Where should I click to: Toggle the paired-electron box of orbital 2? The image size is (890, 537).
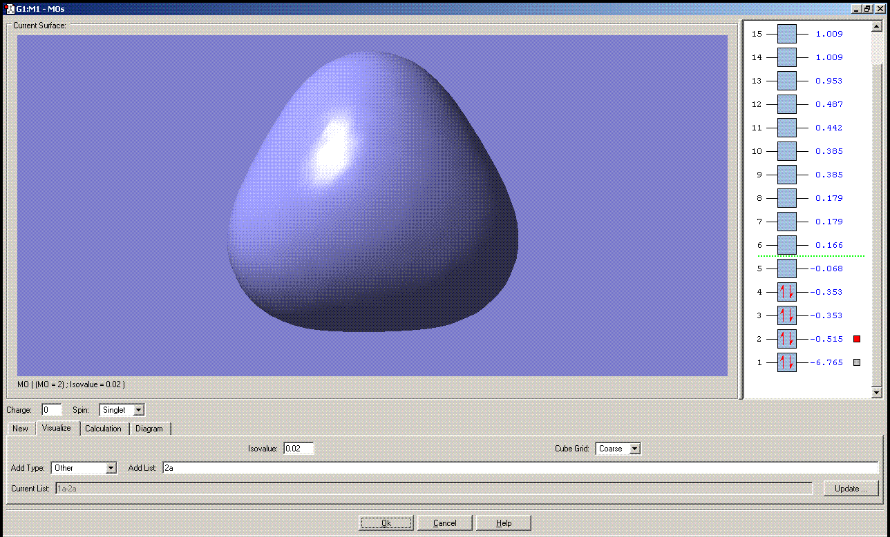click(787, 339)
